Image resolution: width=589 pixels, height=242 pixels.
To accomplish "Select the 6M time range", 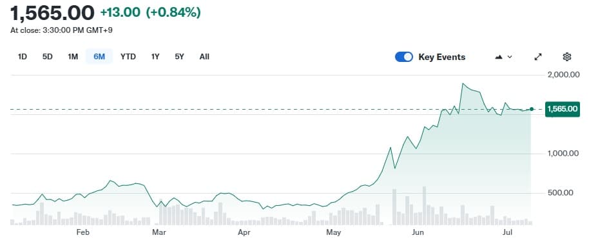I will click(99, 57).
